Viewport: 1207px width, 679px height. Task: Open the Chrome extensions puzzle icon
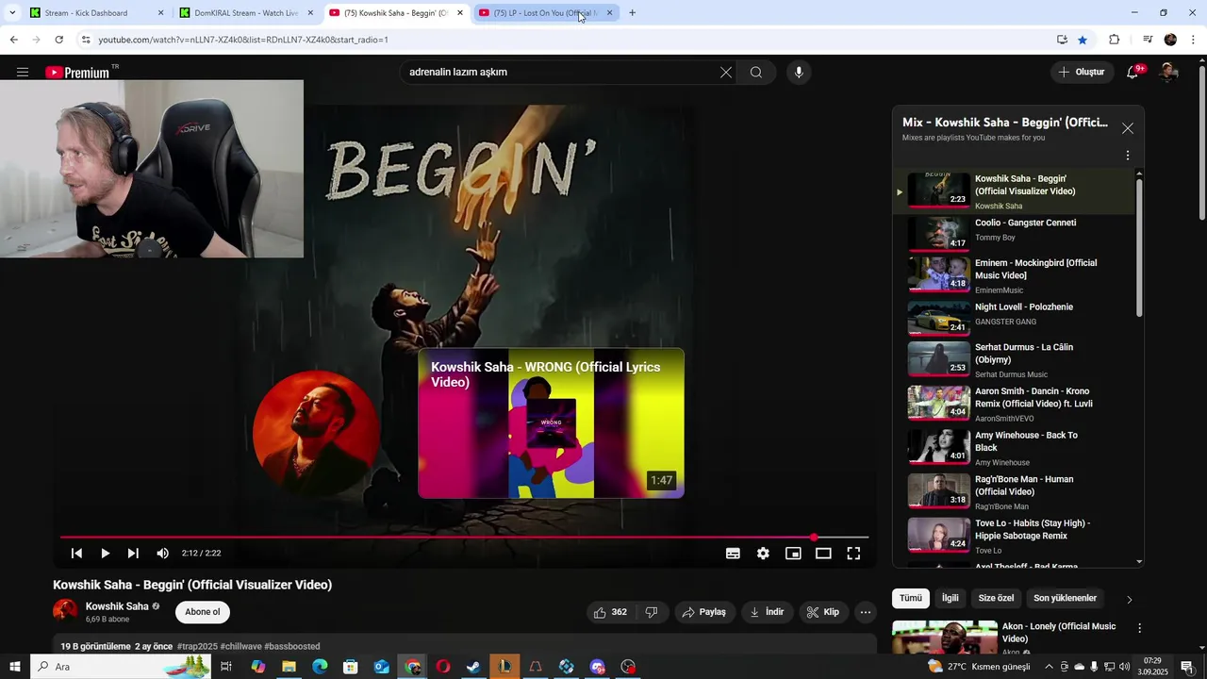tap(1115, 40)
